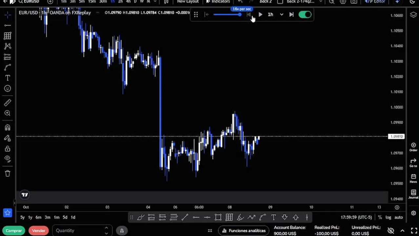This screenshot has width=419, height=236.
Task: Open the EURUSD symbol search
Action: click(29, 2)
